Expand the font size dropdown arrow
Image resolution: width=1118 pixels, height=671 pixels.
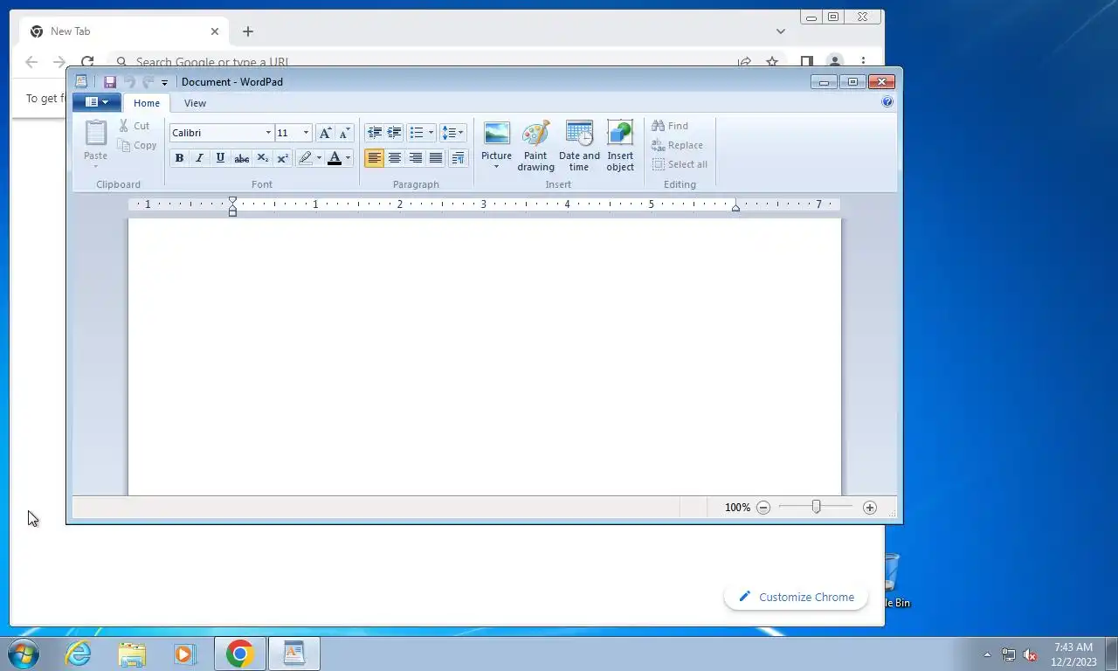click(306, 133)
